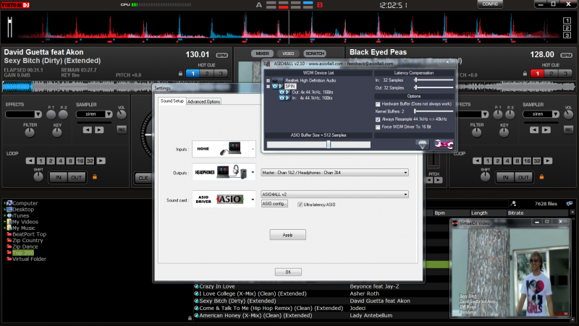Open the Sound card ASIO DRIVER dropdown
This screenshot has width=579, height=326.
pos(224,199)
